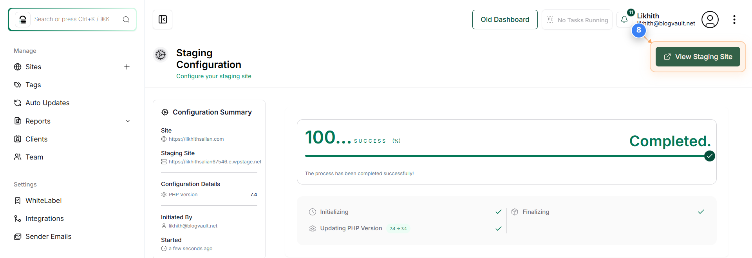Open the https://likhithsalian.com site link

click(x=196, y=139)
